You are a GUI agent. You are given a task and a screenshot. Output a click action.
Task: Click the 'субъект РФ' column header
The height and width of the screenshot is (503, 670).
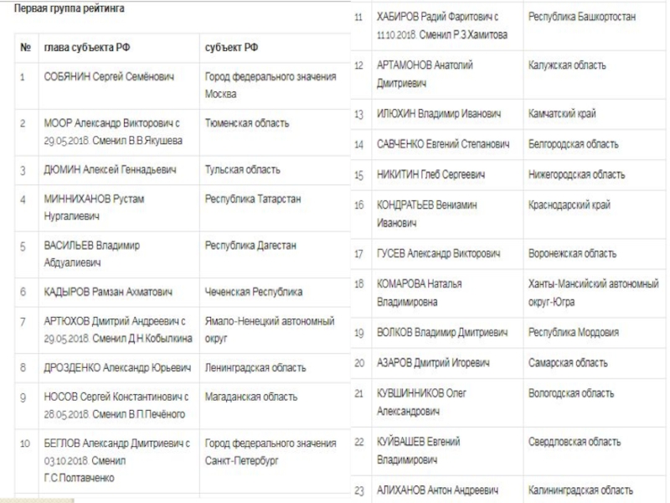pyautogui.click(x=232, y=48)
